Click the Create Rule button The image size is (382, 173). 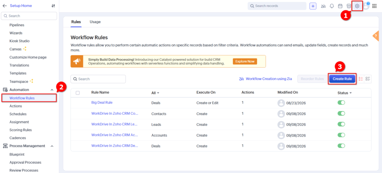click(342, 79)
